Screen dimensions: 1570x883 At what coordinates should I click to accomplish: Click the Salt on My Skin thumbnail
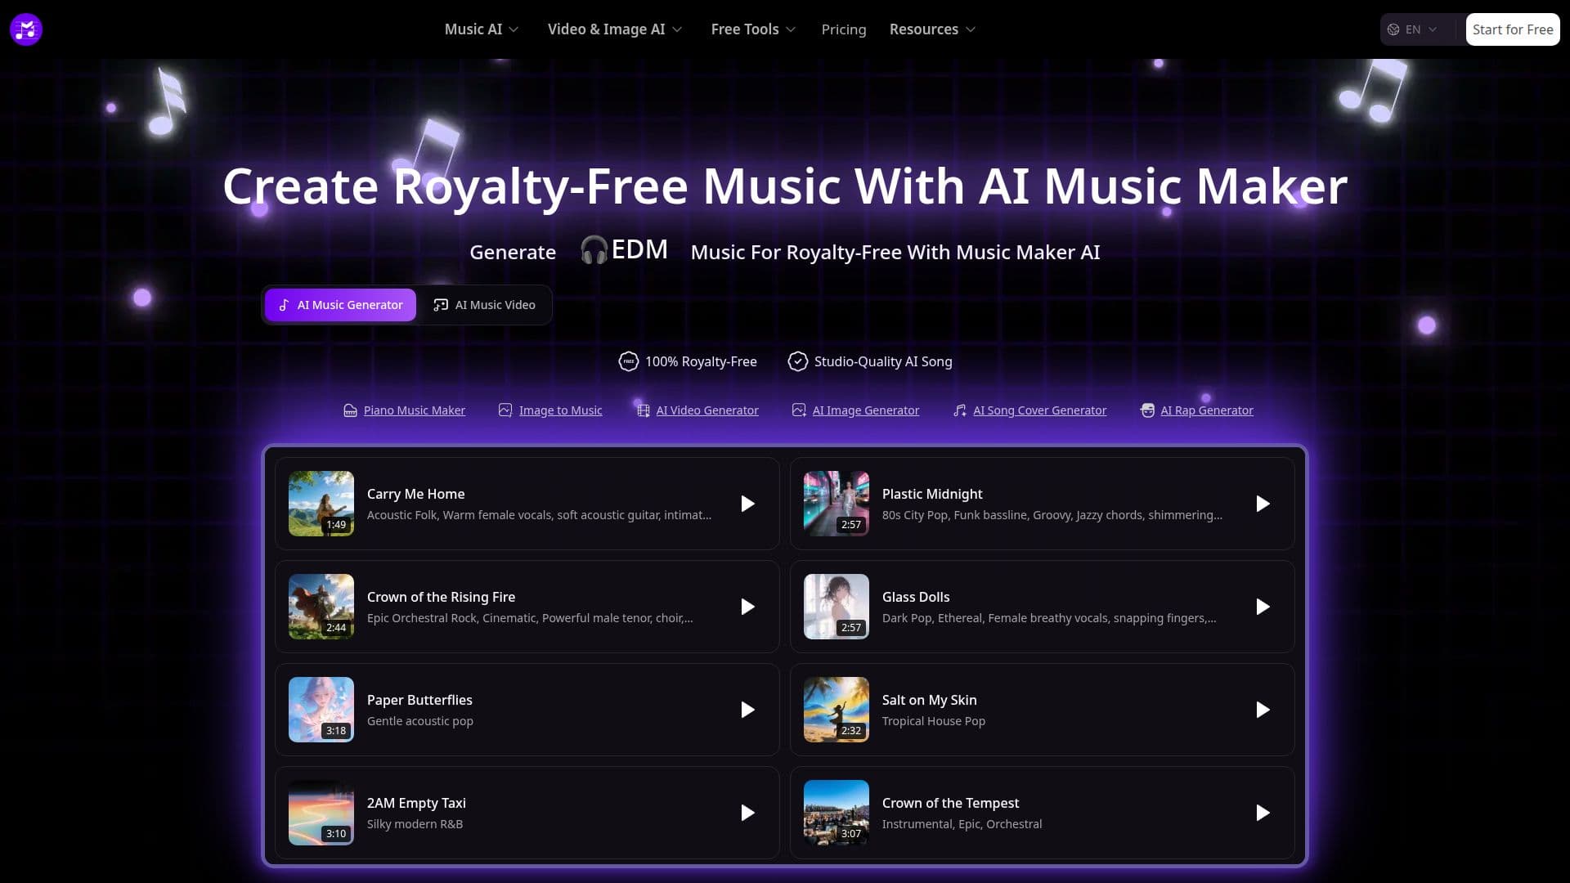pyautogui.click(x=837, y=710)
